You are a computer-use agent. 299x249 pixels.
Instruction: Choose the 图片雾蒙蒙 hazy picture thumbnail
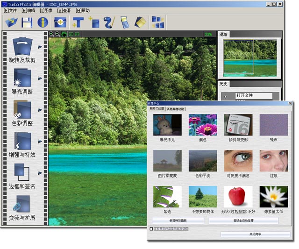(x=167, y=161)
